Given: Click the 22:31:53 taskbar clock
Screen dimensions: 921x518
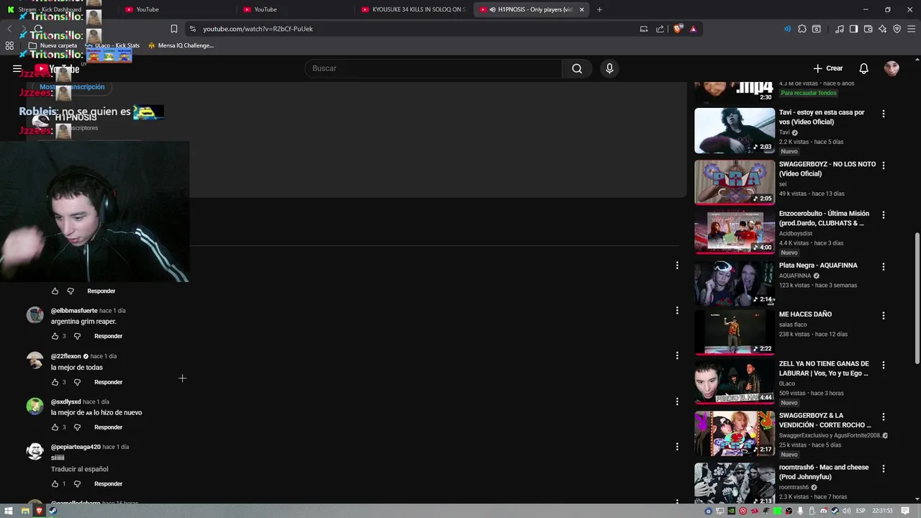Looking at the screenshot, I should (882, 511).
